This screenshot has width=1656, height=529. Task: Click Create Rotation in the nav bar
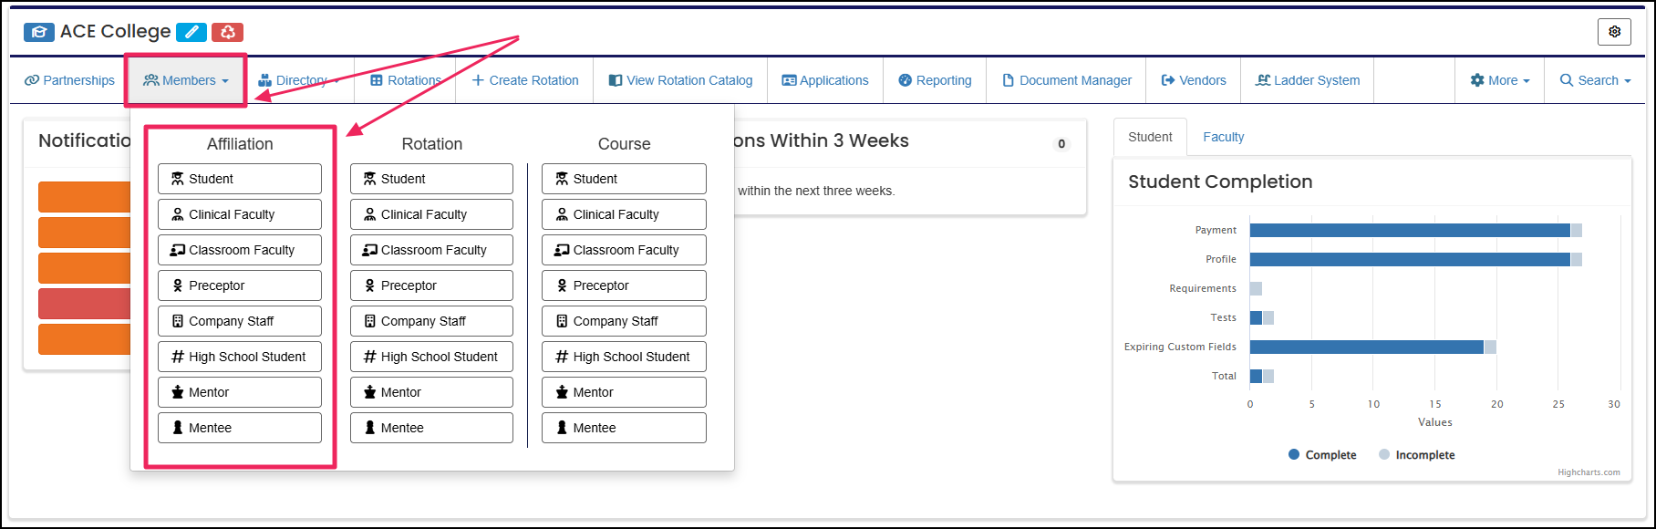pyautogui.click(x=525, y=80)
